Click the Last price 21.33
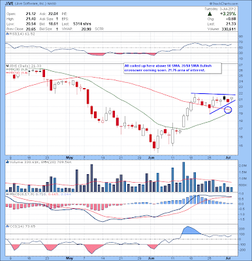The height and width of the screenshot is (261, 252). tap(231, 24)
